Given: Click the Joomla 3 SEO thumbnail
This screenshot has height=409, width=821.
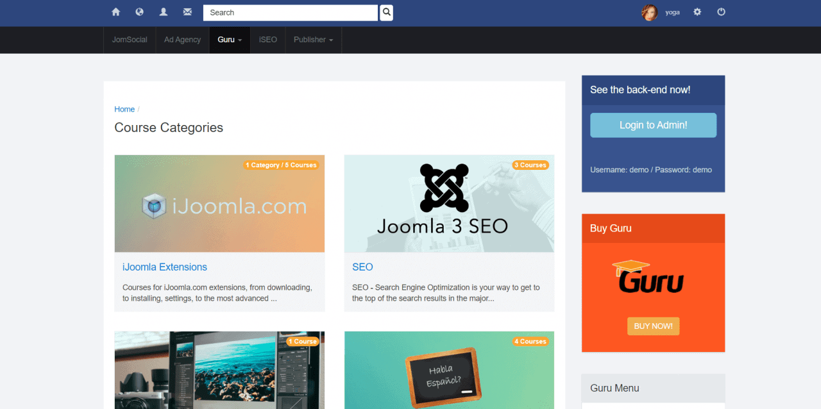Looking at the screenshot, I should pyautogui.click(x=449, y=203).
